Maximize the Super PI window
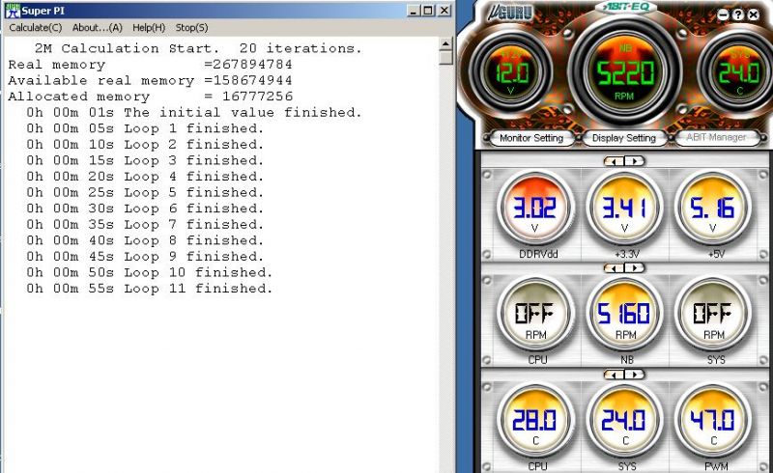The width and height of the screenshot is (773, 473). pyautogui.click(x=428, y=11)
